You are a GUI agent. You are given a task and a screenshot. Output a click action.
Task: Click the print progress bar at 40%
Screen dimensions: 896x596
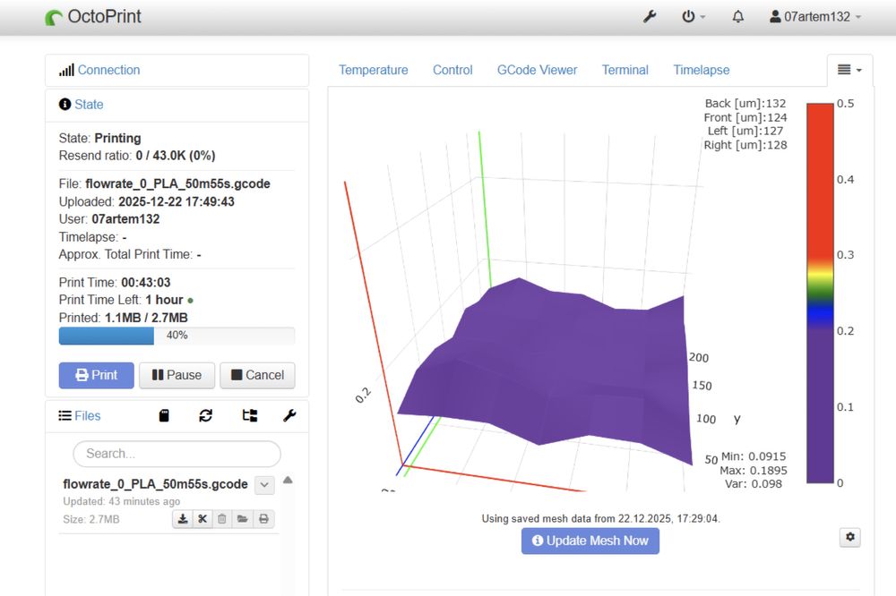(177, 336)
